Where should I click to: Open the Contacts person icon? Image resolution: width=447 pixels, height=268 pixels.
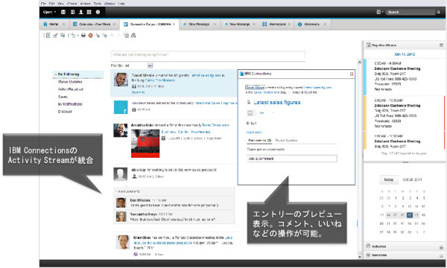pos(81,12)
